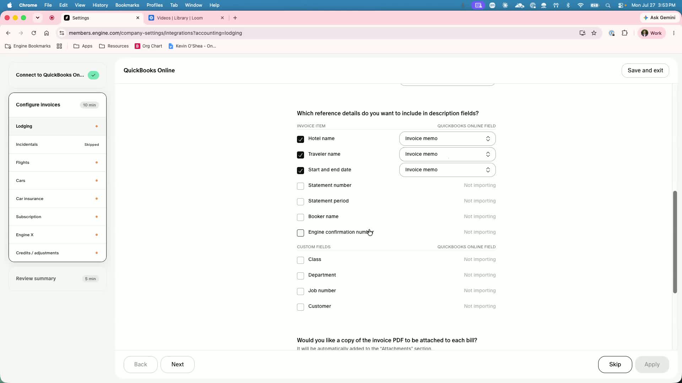Click the Skip button
Viewport: 682px width, 383px height.
[615, 365]
